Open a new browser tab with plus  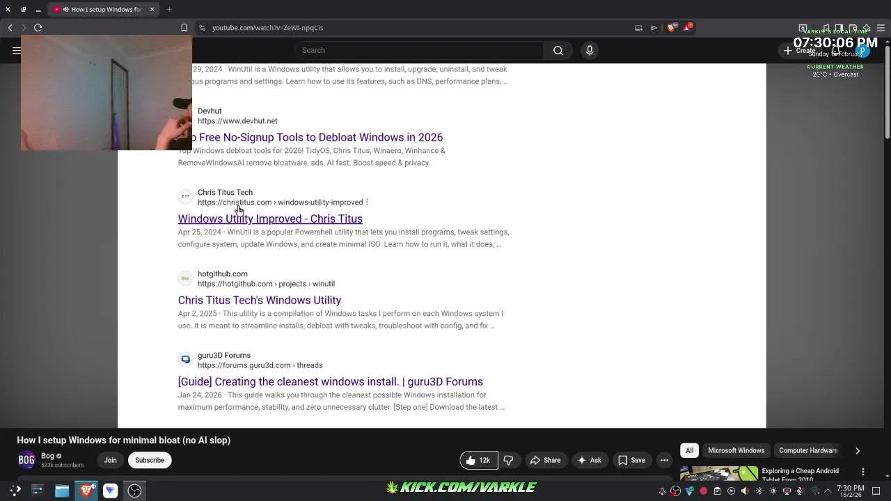point(169,9)
